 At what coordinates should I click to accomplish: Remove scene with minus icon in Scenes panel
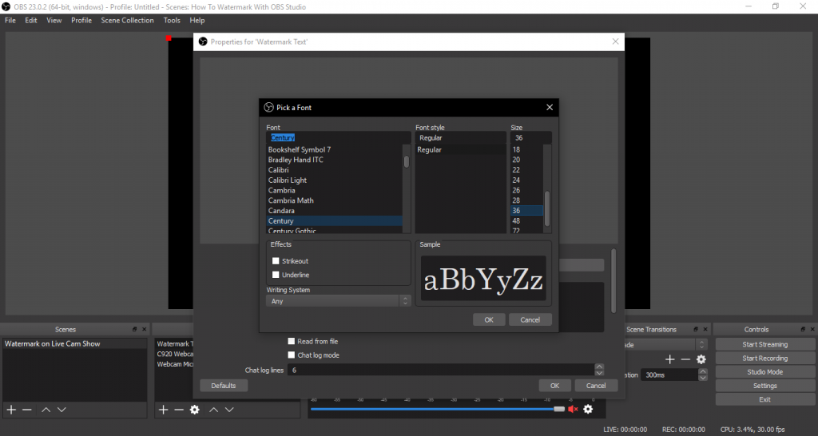[27, 410]
